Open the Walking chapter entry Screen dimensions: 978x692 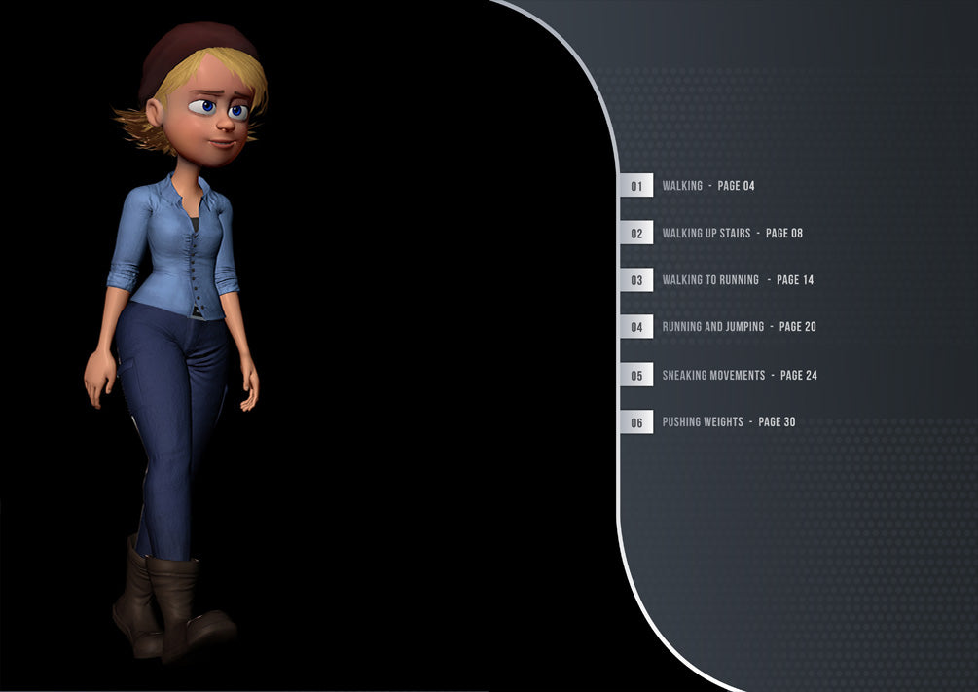tap(681, 185)
